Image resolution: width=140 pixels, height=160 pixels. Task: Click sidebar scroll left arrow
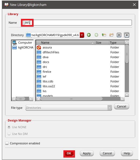(x=13, y=99)
